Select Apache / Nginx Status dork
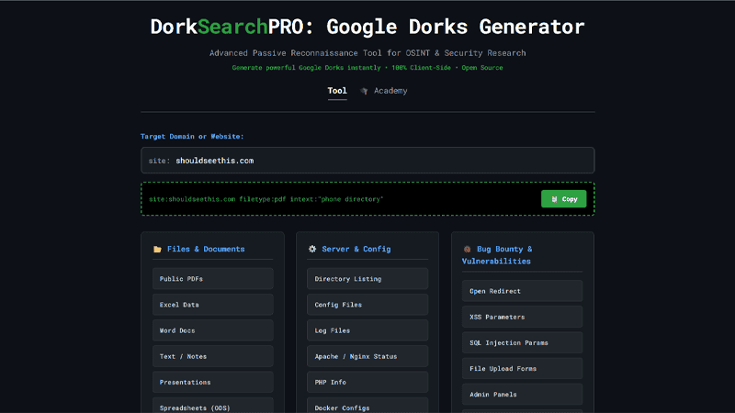The image size is (735, 413). click(x=367, y=356)
